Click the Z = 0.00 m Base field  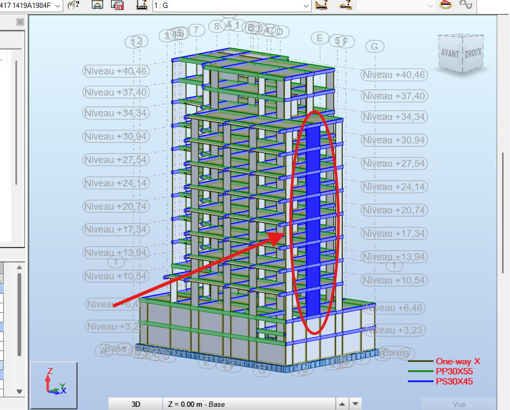(247, 404)
